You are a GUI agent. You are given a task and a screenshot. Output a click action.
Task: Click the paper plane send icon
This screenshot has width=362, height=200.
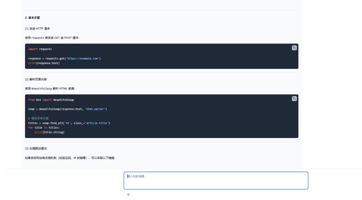pos(128,195)
